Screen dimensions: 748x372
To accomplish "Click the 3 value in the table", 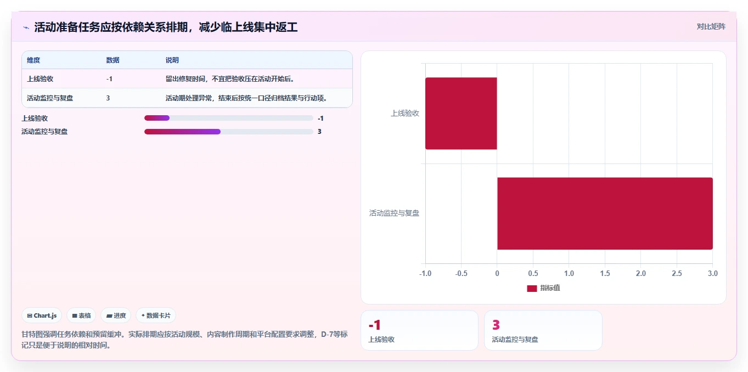I will click(x=108, y=98).
